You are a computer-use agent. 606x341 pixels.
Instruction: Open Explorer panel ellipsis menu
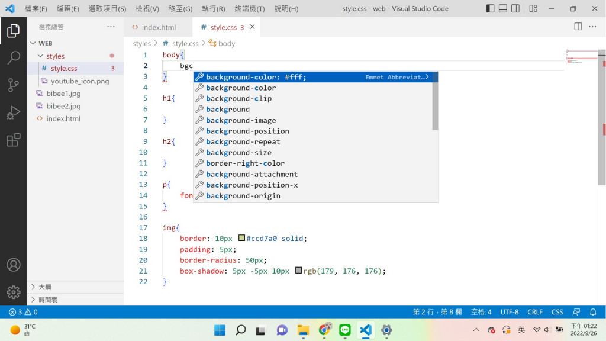point(111,27)
